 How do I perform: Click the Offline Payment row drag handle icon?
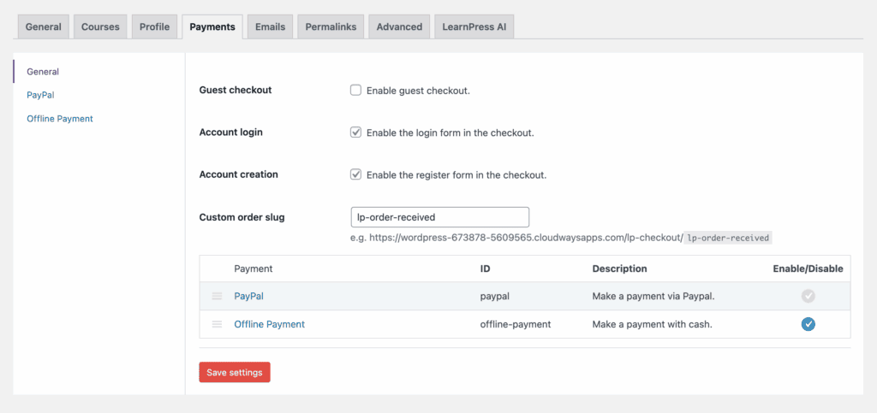[x=217, y=324]
